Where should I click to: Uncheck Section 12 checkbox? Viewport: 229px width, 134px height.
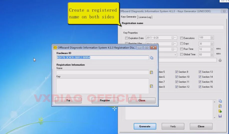point(176,87)
